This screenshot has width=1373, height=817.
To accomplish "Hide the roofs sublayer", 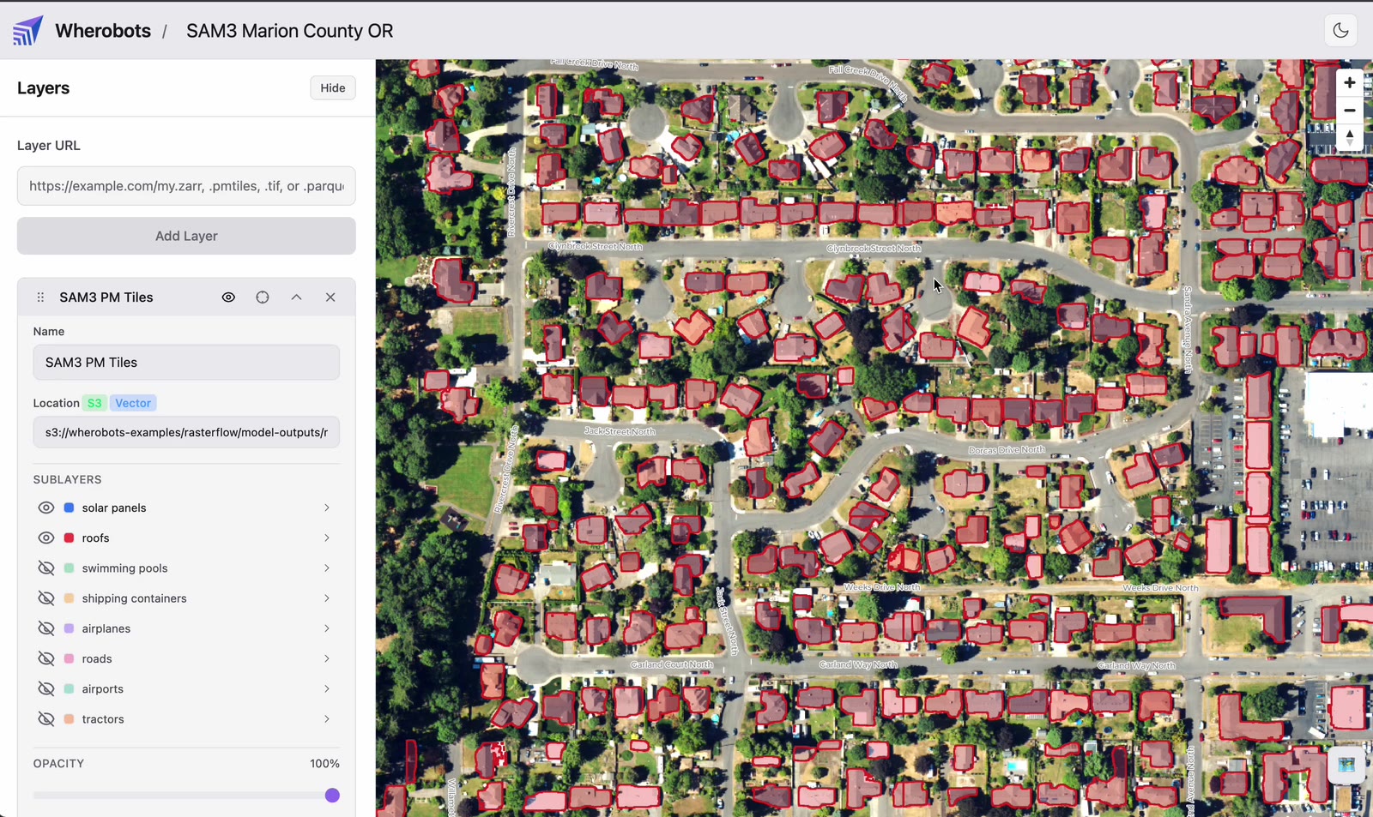I will point(46,538).
